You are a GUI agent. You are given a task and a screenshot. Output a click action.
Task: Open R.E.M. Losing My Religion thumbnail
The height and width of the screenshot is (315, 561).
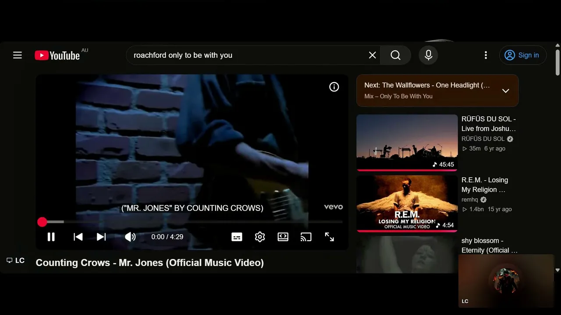[x=407, y=203]
